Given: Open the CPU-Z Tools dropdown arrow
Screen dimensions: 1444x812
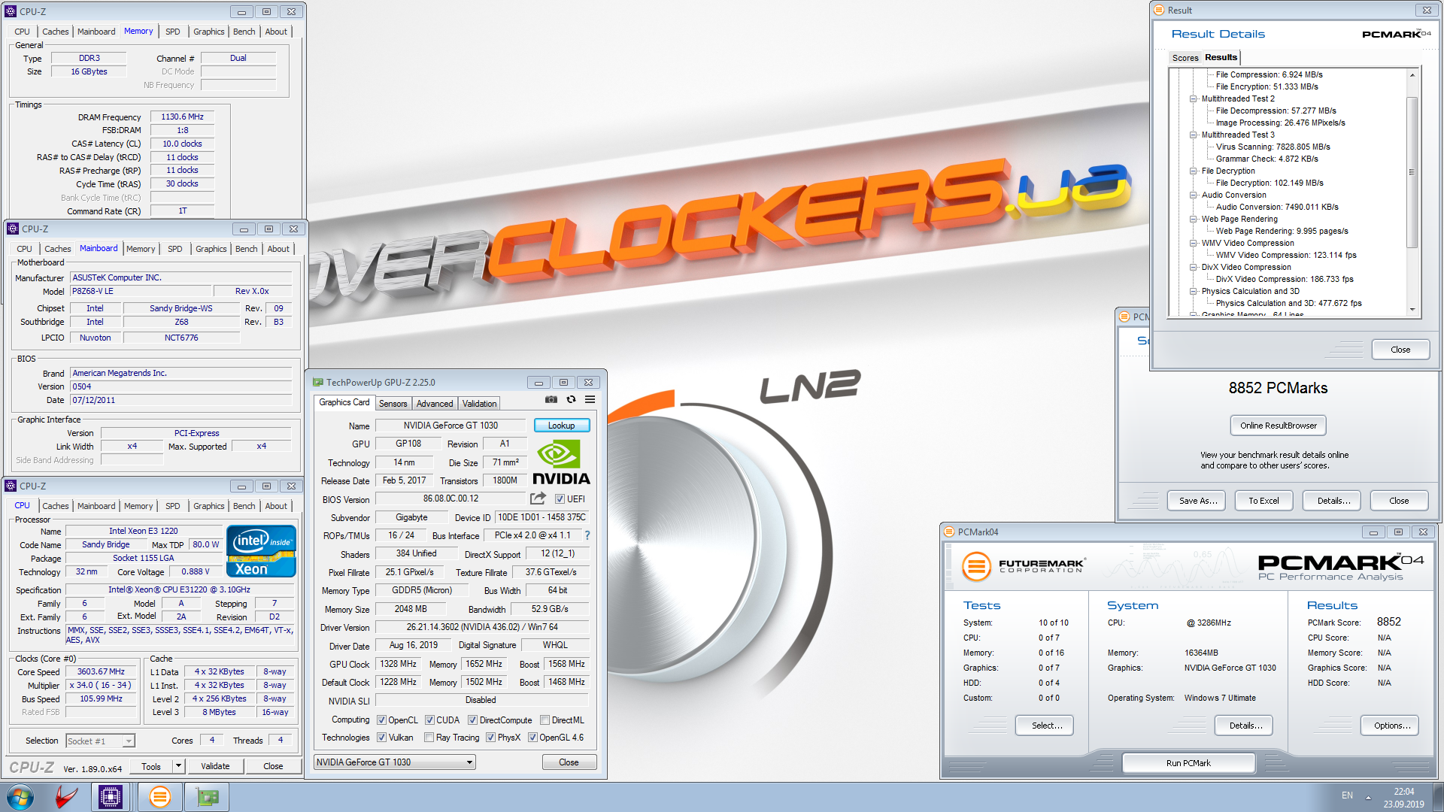Looking at the screenshot, I should (178, 766).
